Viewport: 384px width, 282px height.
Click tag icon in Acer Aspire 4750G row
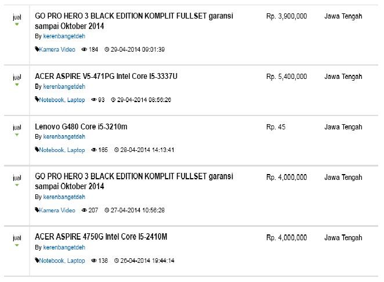coord(37,260)
